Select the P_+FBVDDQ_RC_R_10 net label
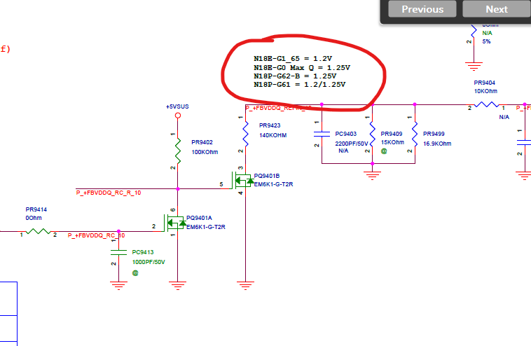This screenshot has width=531, height=346. tap(109, 193)
